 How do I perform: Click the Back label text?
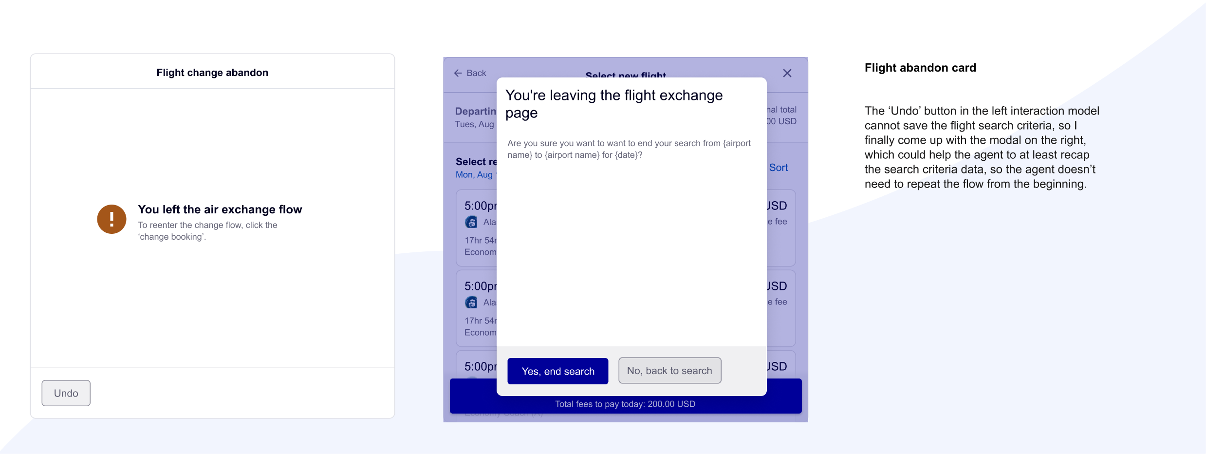pos(476,73)
